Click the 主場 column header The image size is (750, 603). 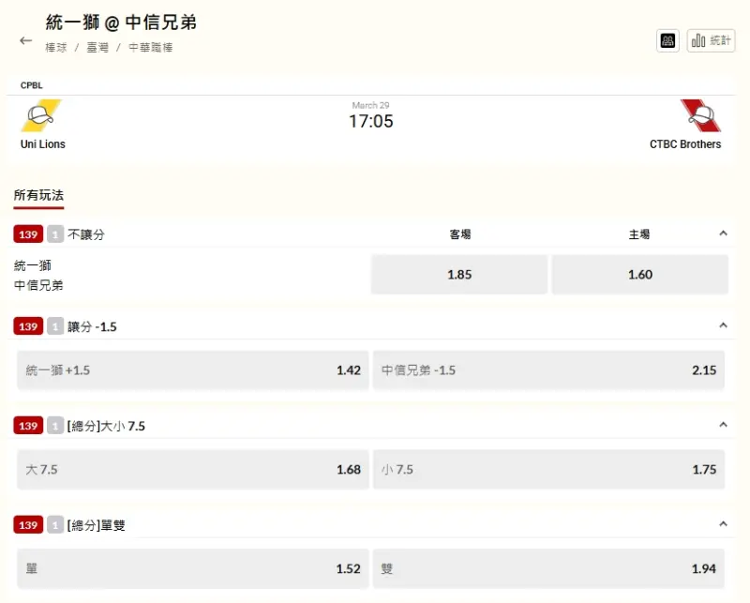point(639,234)
